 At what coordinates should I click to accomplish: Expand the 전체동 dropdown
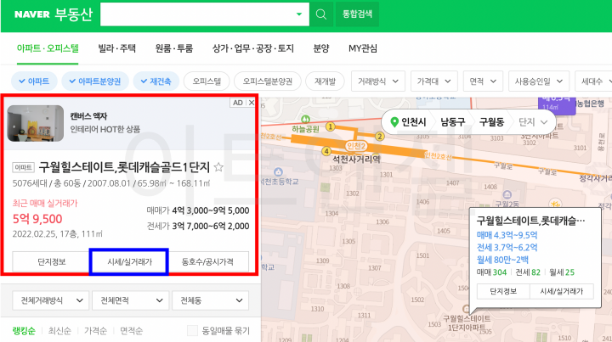pyautogui.click(x=210, y=300)
